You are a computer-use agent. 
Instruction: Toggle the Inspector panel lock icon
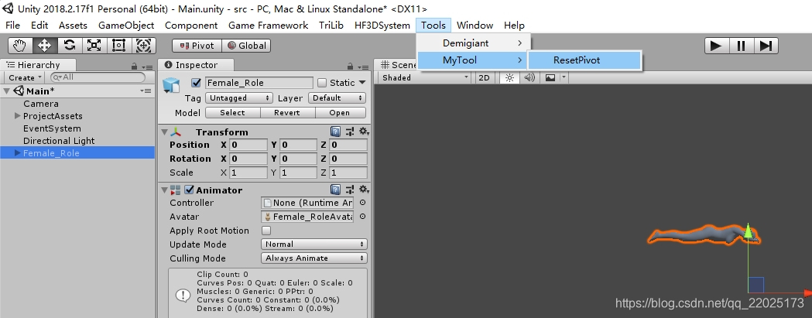(351, 67)
